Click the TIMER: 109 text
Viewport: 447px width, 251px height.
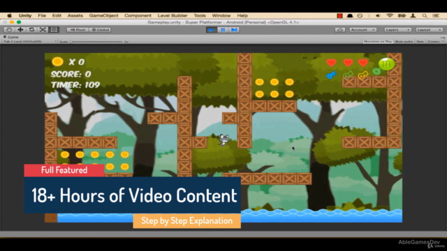click(x=75, y=85)
